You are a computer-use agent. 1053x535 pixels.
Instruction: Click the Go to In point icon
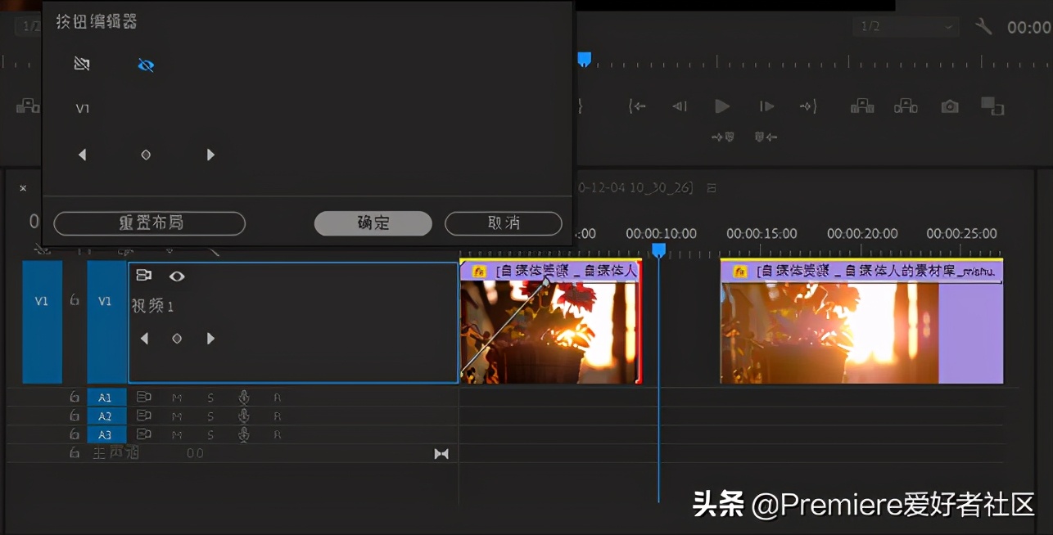638,106
